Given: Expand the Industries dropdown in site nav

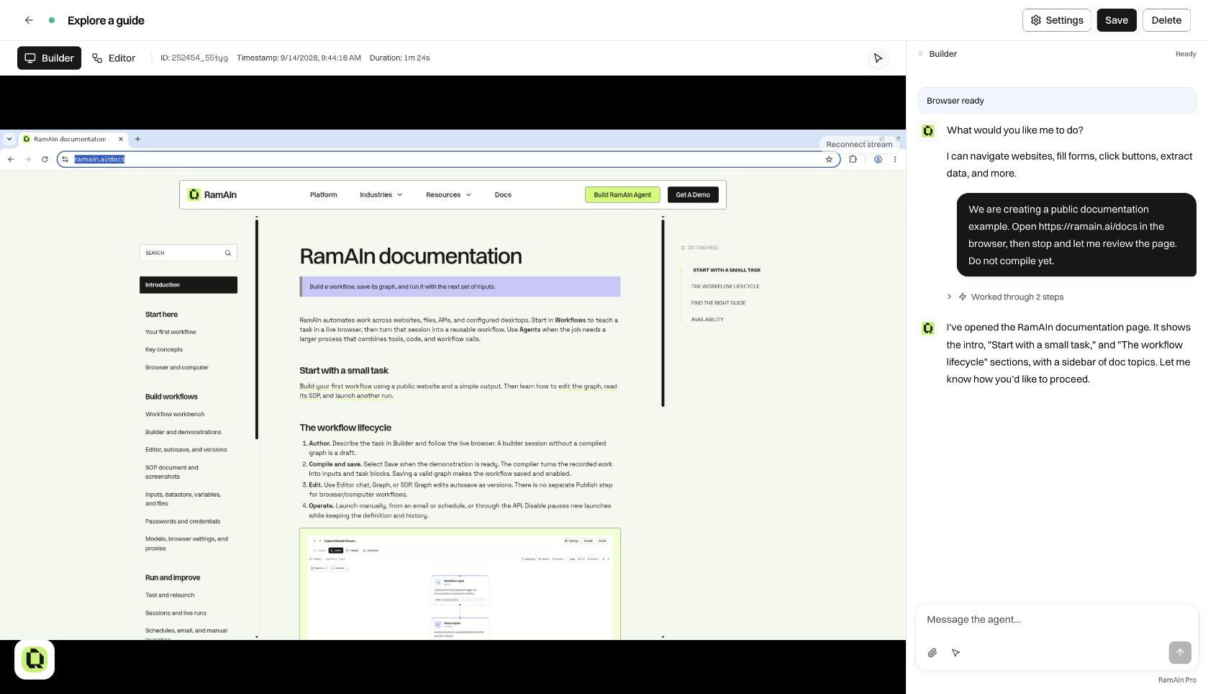Looking at the screenshot, I should coord(381,195).
